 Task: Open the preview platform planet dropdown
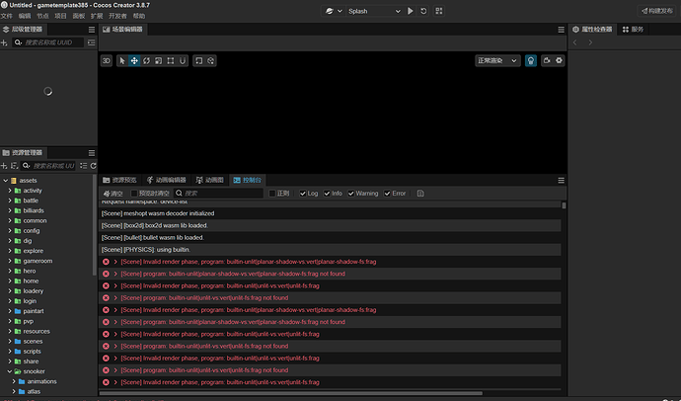click(334, 11)
